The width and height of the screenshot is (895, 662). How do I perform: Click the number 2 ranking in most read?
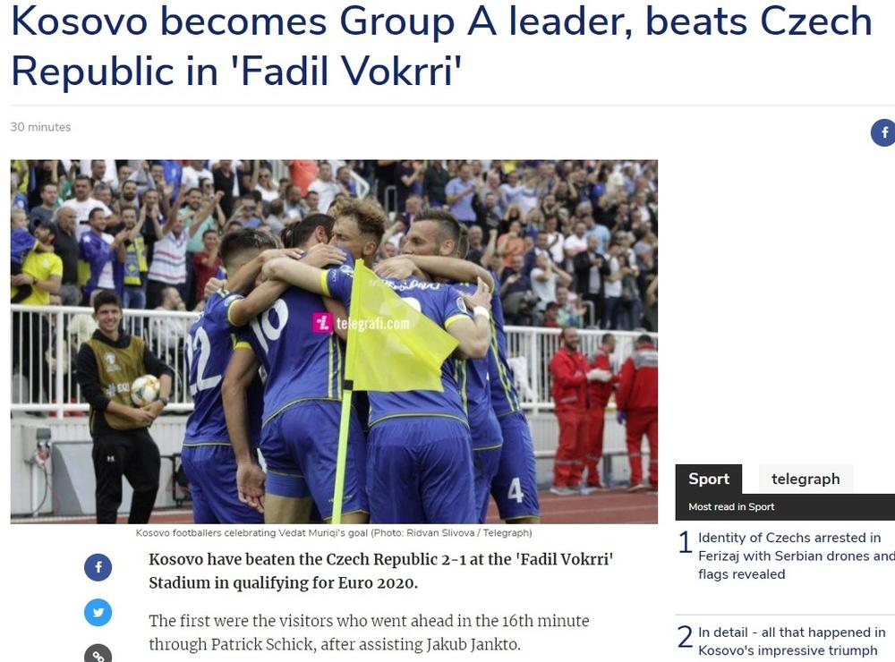click(685, 637)
